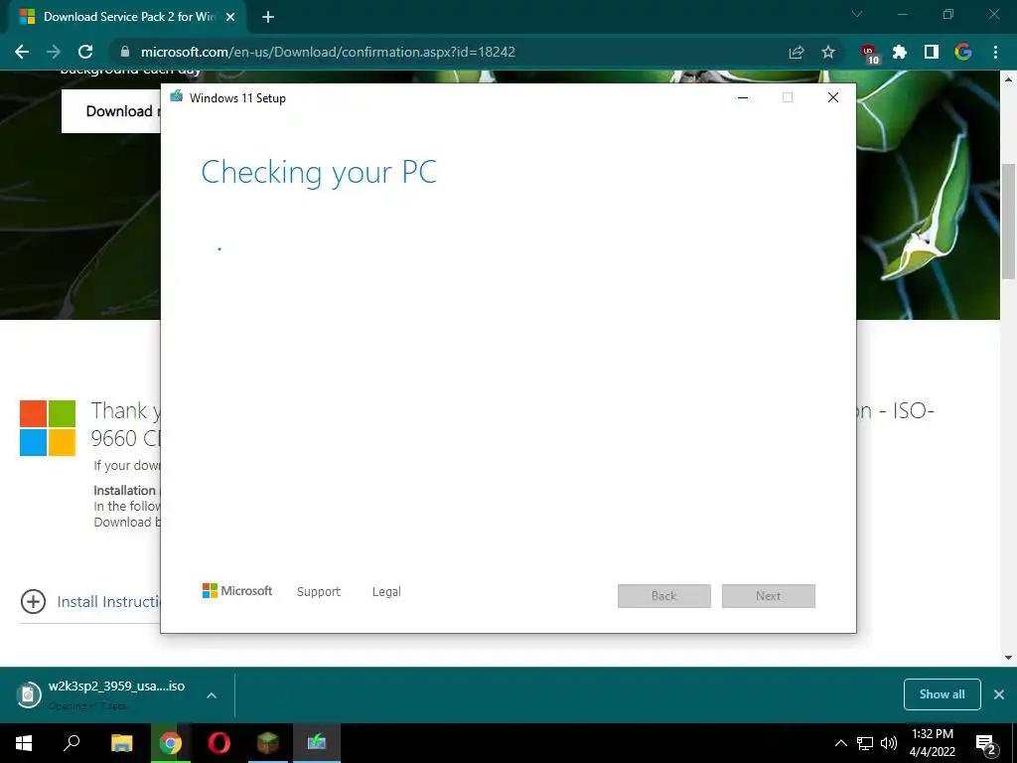Click the Microsoft four-color logo on page
This screenshot has width=1017, height=763.
tap(48, 428)
